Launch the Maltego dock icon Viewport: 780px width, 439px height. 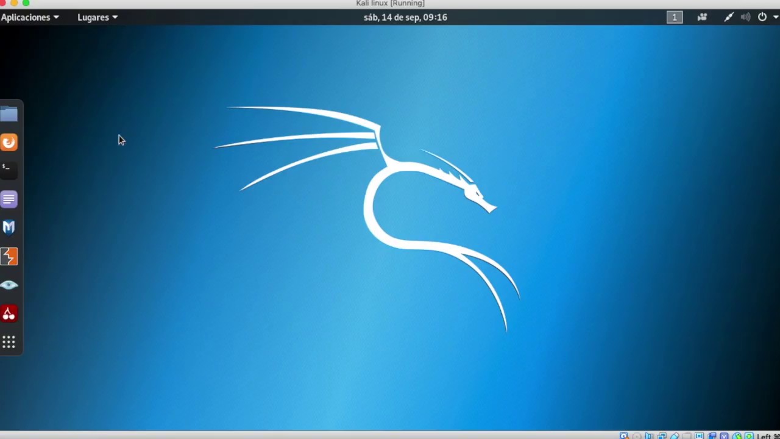click(x=9, y=228)
